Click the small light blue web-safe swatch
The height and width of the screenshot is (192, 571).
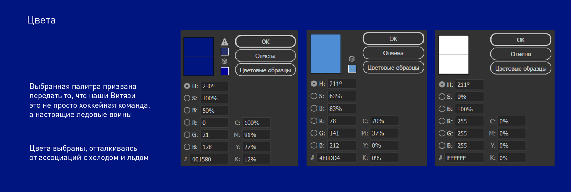click(352, 69)
